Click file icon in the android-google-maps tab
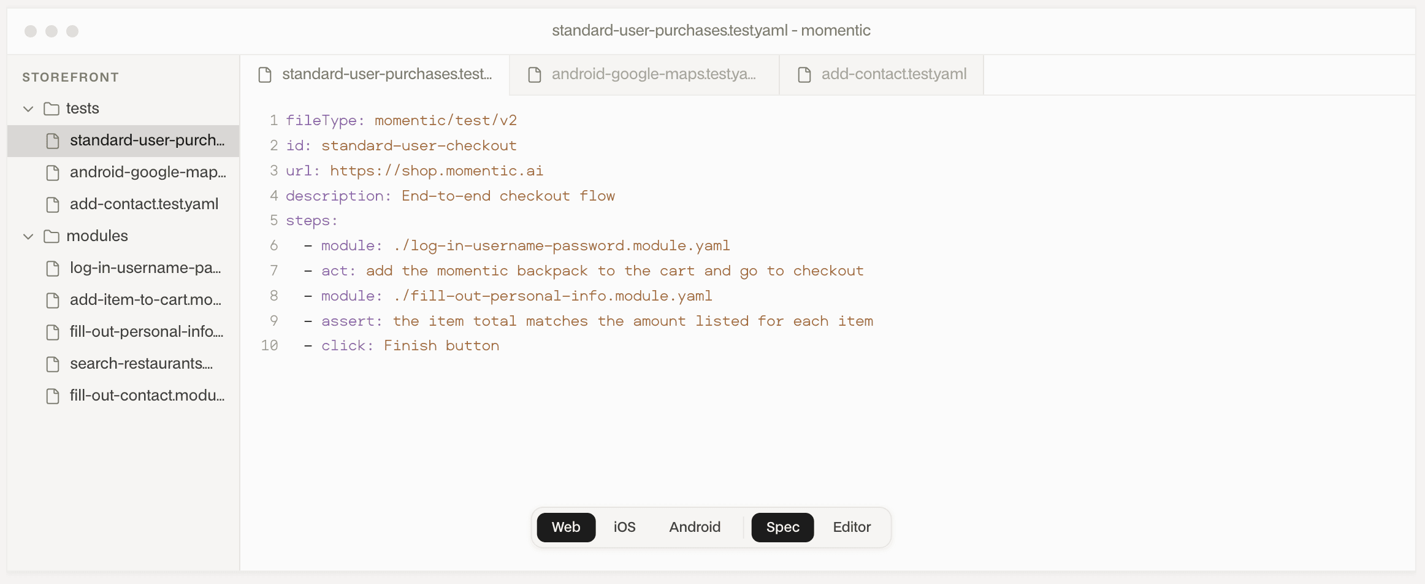This screenshot has height=584, width=1425. point(535,74)
